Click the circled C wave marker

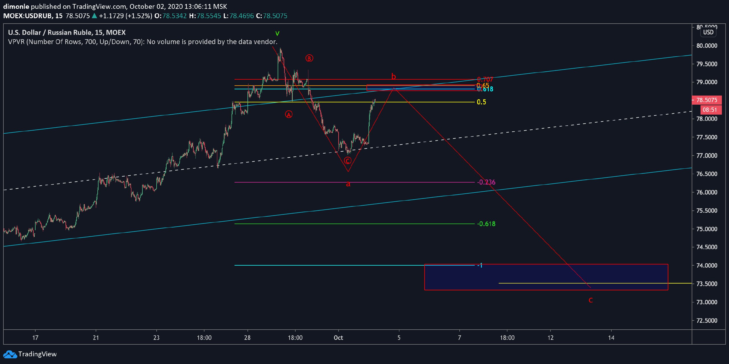(x=347, y=161)
